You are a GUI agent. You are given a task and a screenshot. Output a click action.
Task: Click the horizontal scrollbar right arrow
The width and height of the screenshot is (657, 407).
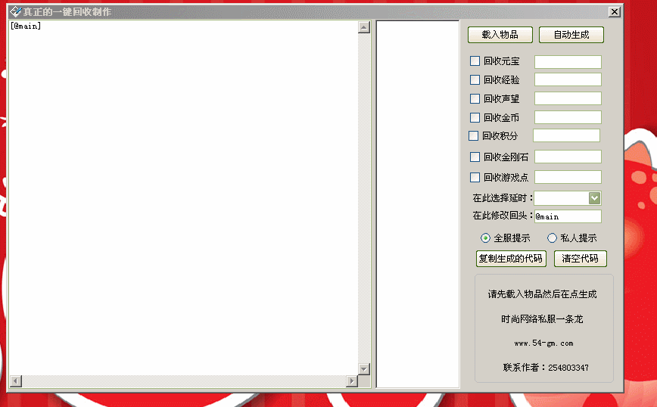(351, 381)
